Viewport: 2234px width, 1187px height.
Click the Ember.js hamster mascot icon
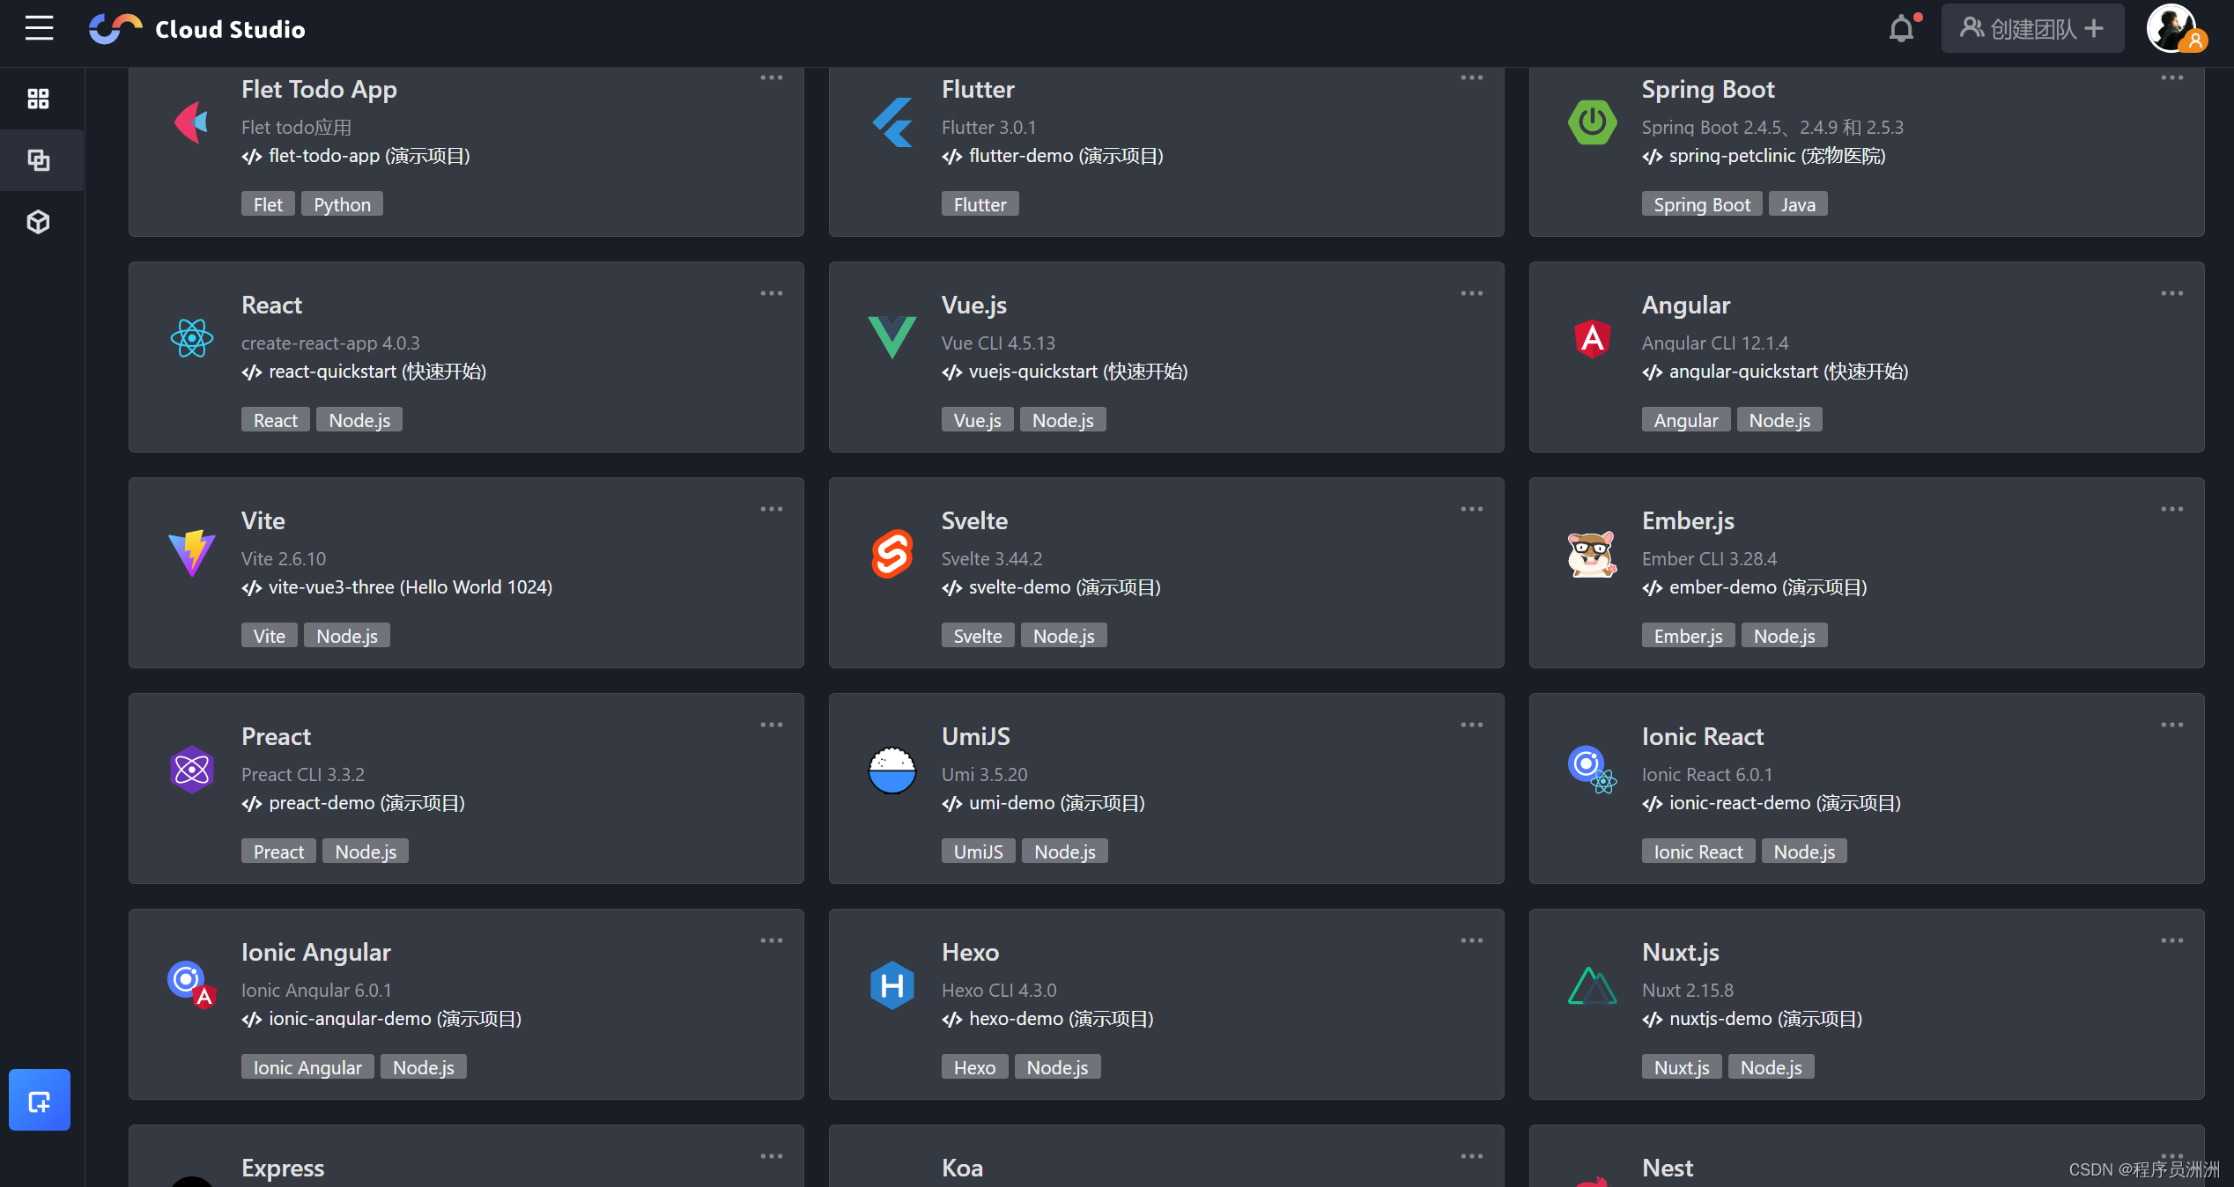click(x=1592, y=553)
